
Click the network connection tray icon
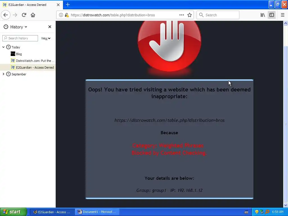[262, 212]
